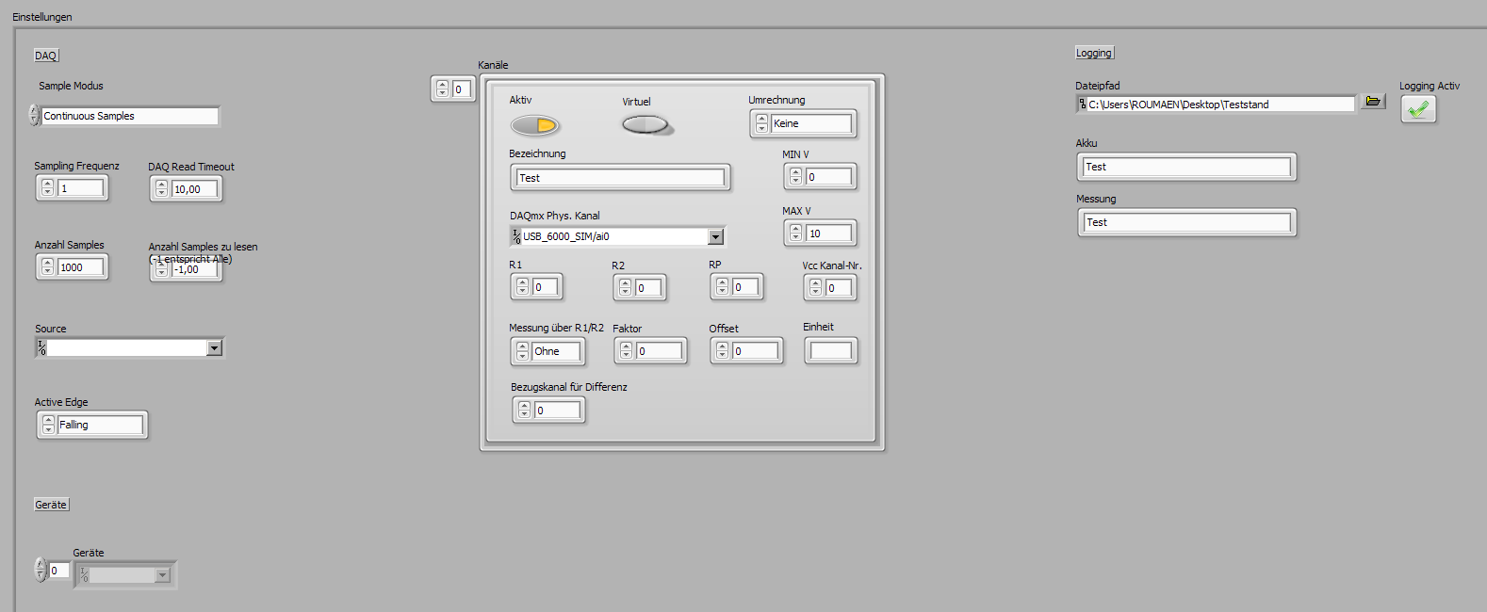This screenshot has width=1487, height=612.
Task: Click the Sampling Frequenz value field
Action: click(81, 188)
